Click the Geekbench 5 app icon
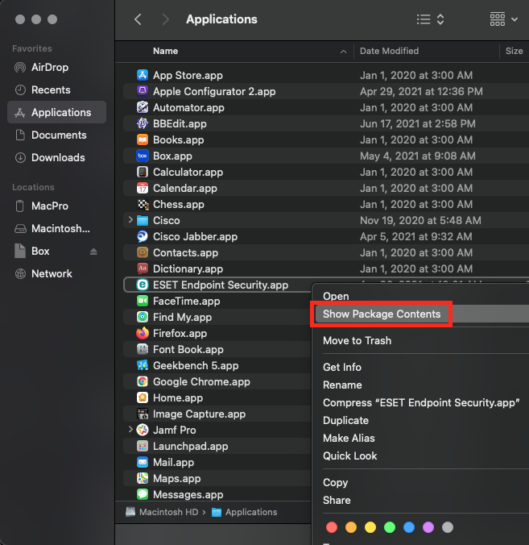 click(x=143, y=365)
